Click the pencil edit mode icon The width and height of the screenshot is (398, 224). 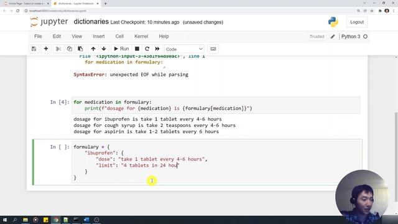333,37
